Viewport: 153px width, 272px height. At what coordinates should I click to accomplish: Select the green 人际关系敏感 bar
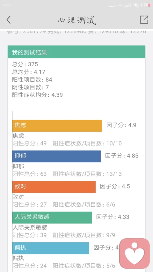[x=52, y=217]
